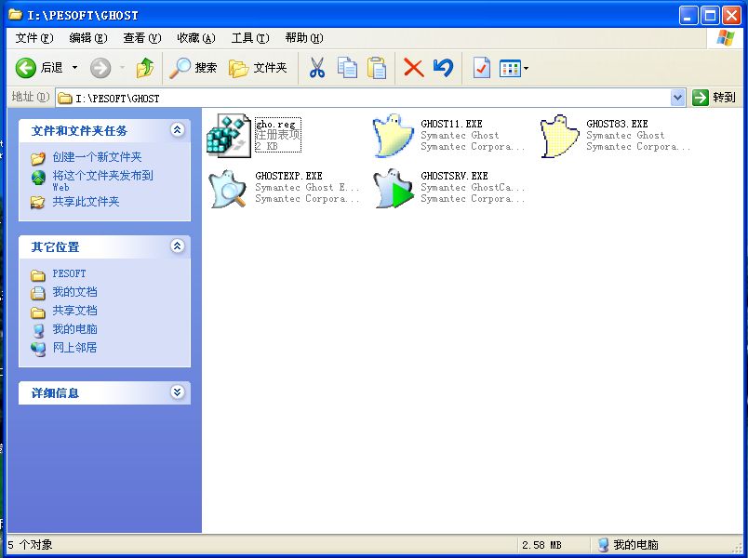The image size is (748, 558).
Task: Open the 收藏(A) menu
Action: coord(195,38)
